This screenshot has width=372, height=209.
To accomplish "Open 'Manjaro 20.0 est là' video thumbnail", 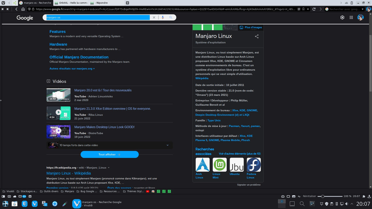I will click(x=58, y=95).
